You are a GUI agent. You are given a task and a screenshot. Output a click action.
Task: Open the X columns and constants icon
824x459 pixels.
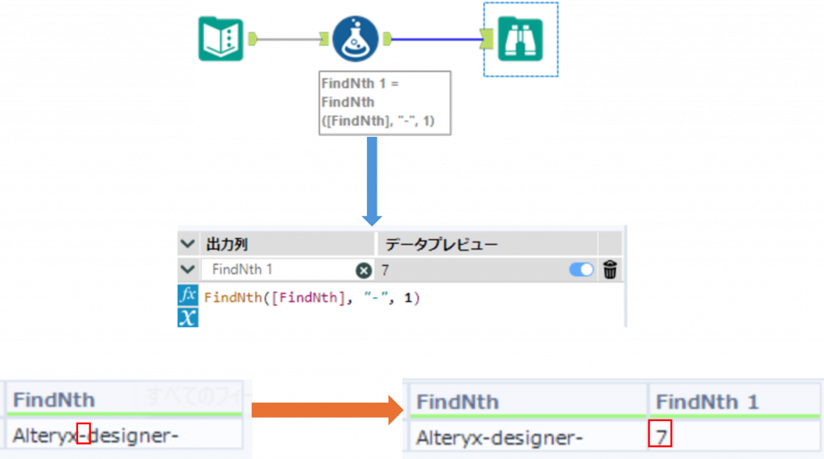(x=187, y=316)
